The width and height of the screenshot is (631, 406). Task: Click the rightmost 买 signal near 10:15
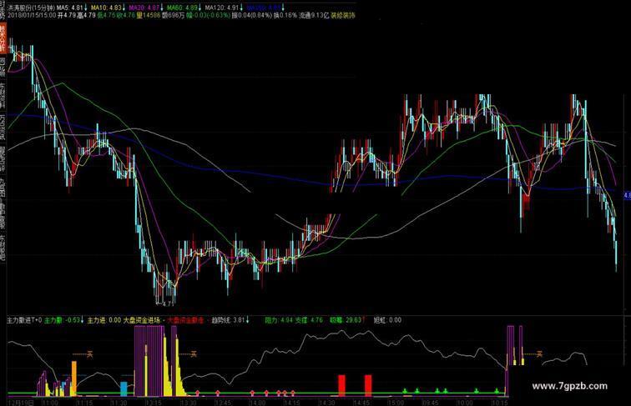(x=539, y=354)
